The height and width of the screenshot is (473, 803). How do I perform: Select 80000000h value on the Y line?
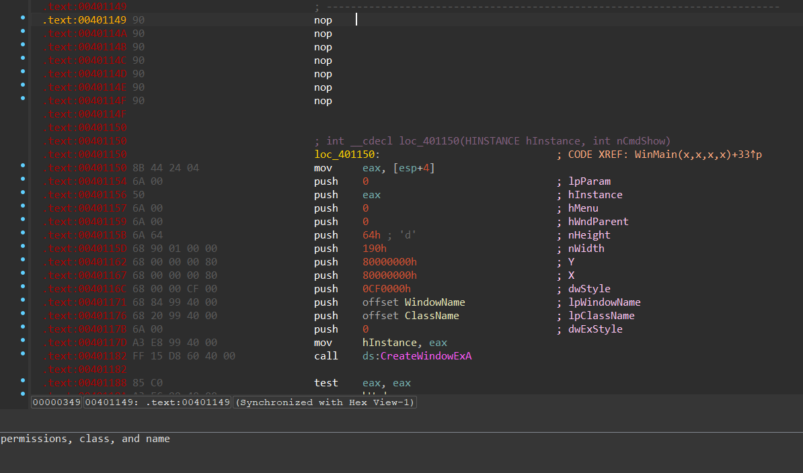389,262
